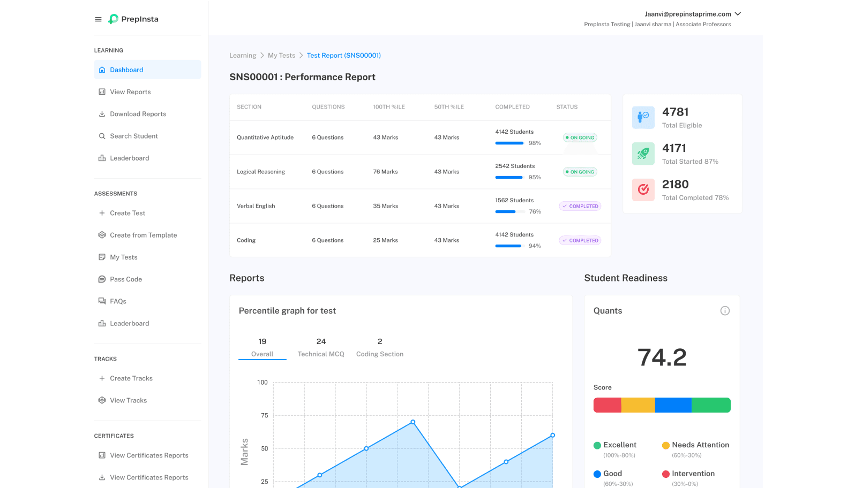Screen dimensions: 855x488
Task: Click the My Tests breadcrumb link
Action: [281, 56]
